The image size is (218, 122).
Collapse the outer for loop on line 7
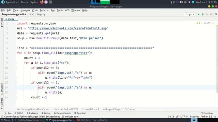pyautogui.click(x=16, y=53)
